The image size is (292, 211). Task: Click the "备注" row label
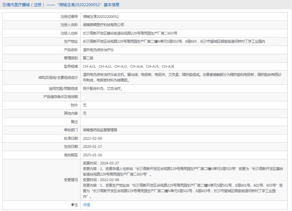[74, 122]
